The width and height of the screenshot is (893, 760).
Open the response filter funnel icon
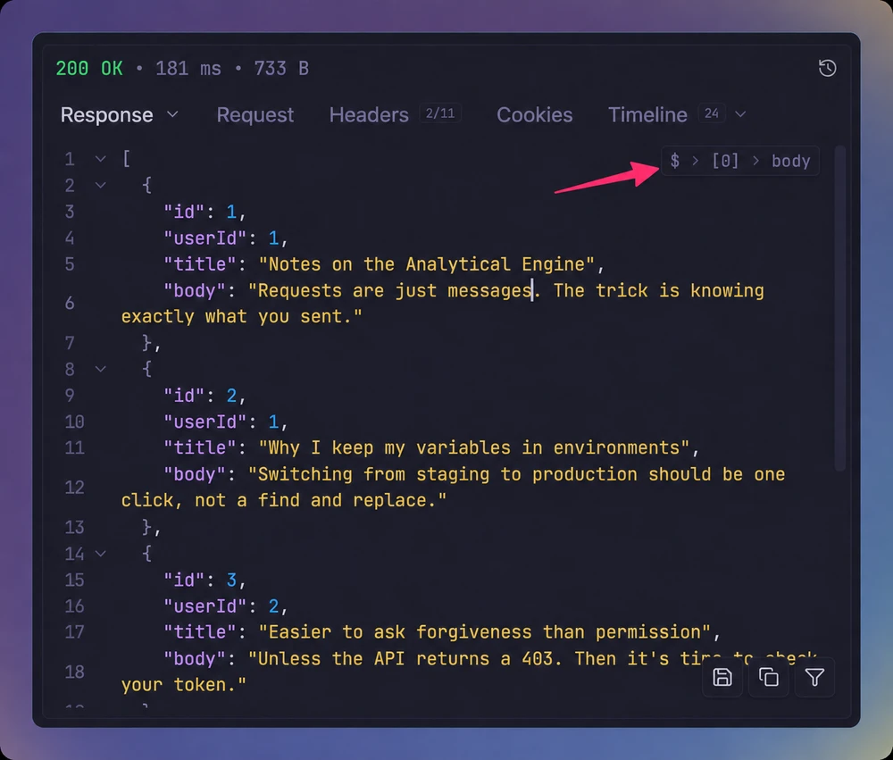point(814,677)
